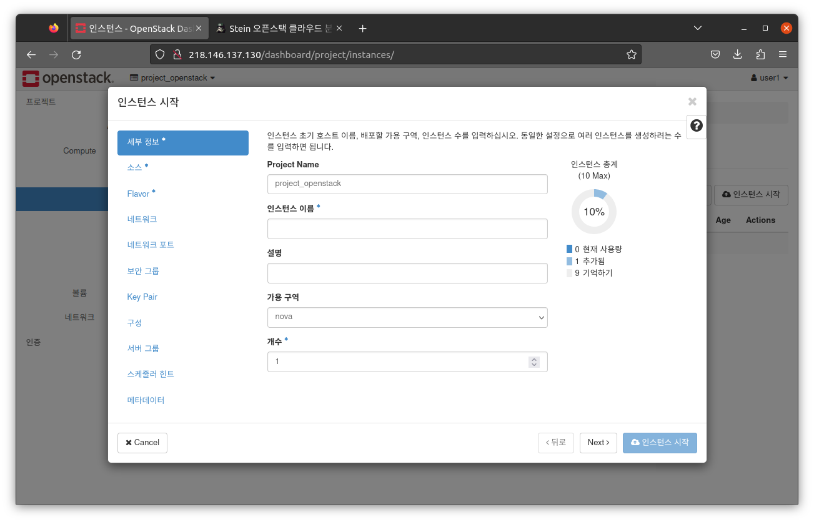
Task: Click the dialog's blue 인스턴스 시작 button
Action: 660,443
